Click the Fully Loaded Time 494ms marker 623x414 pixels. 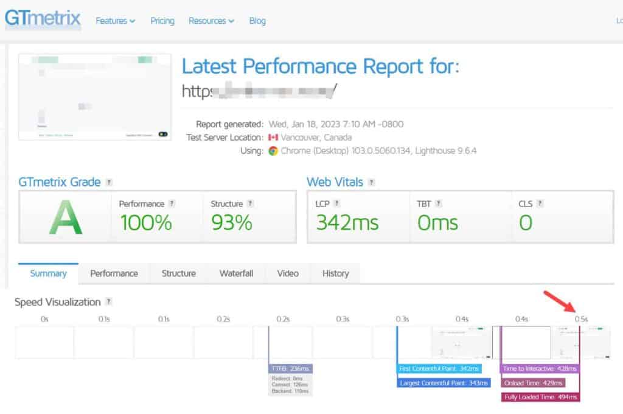point(540,397)
